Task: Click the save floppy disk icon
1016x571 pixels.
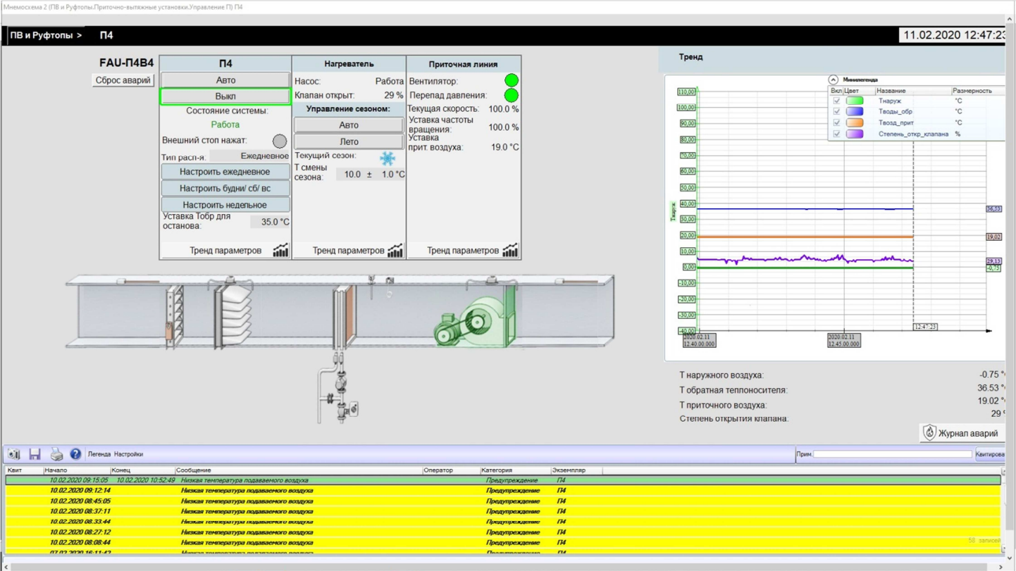Action: pos(35,454)
